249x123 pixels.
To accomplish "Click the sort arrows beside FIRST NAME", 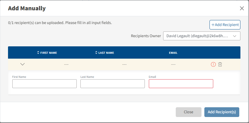I will pos(38,53).
